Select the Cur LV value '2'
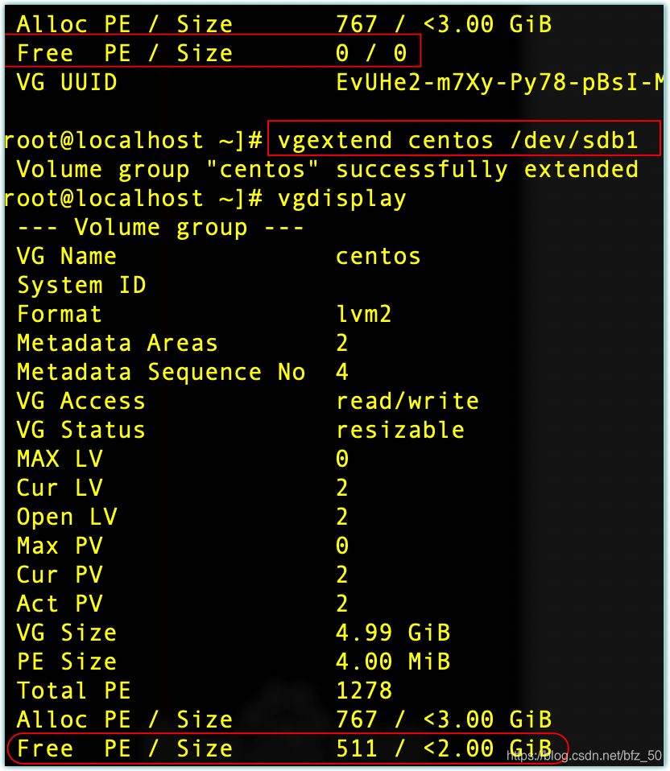 pos(342,489)
